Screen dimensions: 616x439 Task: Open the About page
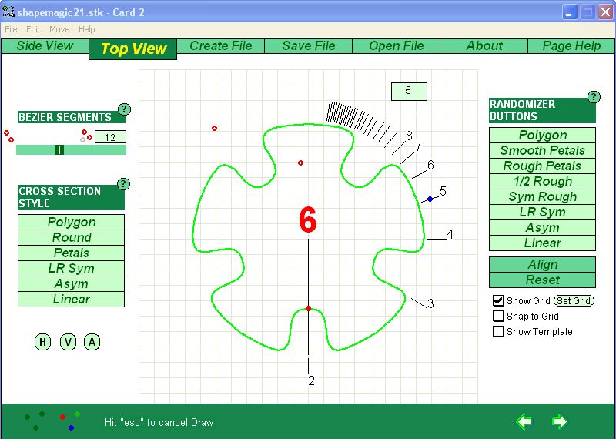(484, 45)
